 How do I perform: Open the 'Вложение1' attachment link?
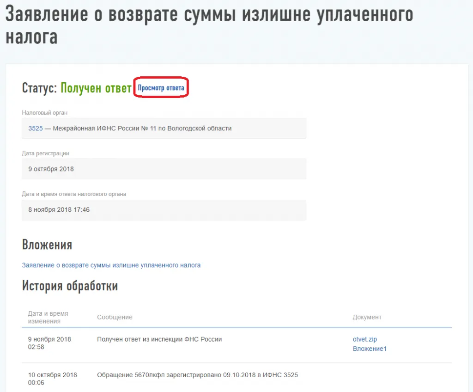pyautogui.click(x=370, y=349)
